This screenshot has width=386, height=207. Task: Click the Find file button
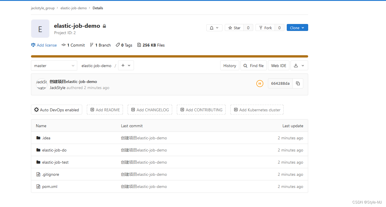coord(253,66)
